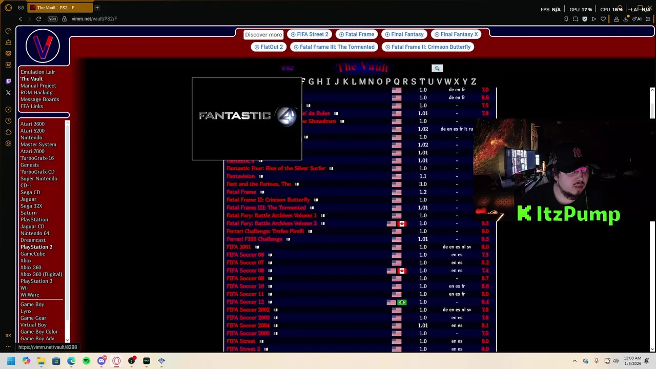Select Game Boy Color in the console list

tap(39, 332)
